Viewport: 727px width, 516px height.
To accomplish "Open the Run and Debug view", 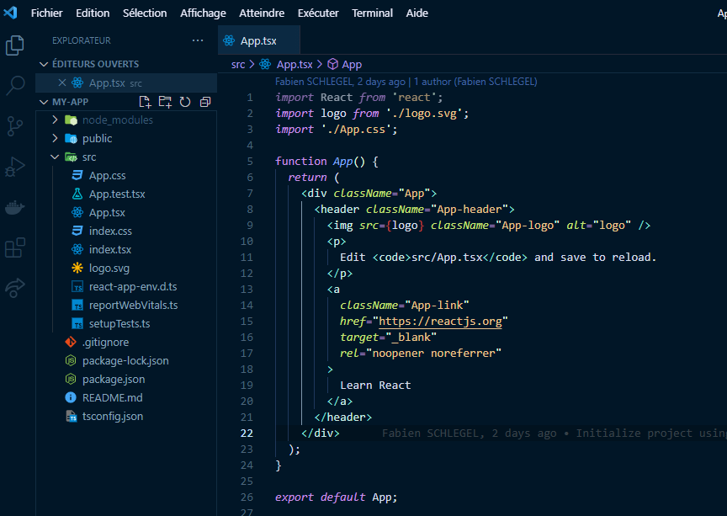I will coord(15,167).
